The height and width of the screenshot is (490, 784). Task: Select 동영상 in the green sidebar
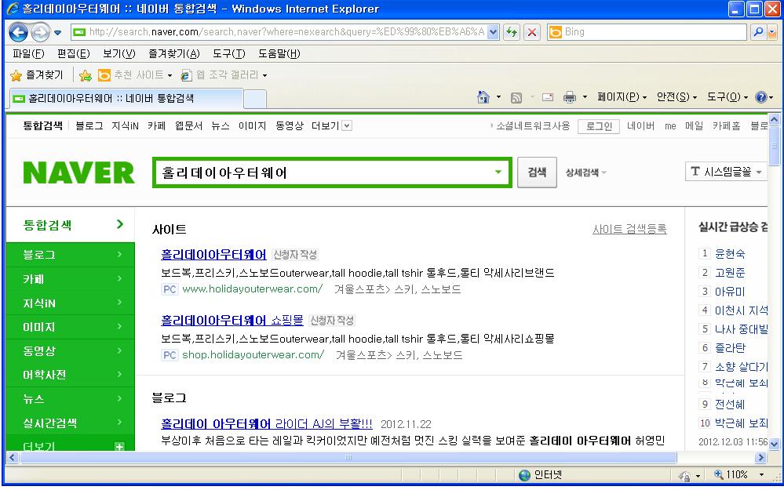coord(71,350)
